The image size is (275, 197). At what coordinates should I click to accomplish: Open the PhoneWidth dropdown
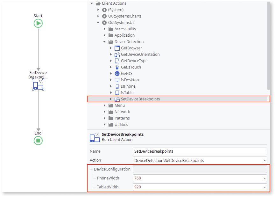264,178
